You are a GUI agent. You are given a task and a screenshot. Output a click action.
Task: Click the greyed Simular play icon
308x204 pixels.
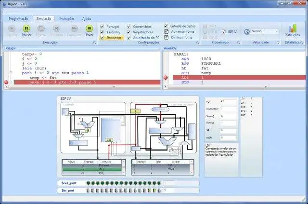point(12,29)
